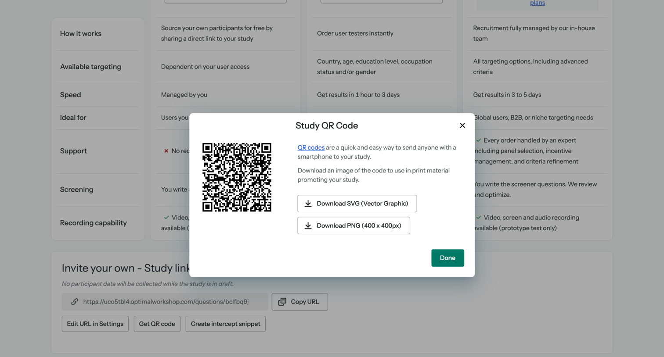Click 'Dependent on your user access' text
Screen dimensions: 664x357
205,67
